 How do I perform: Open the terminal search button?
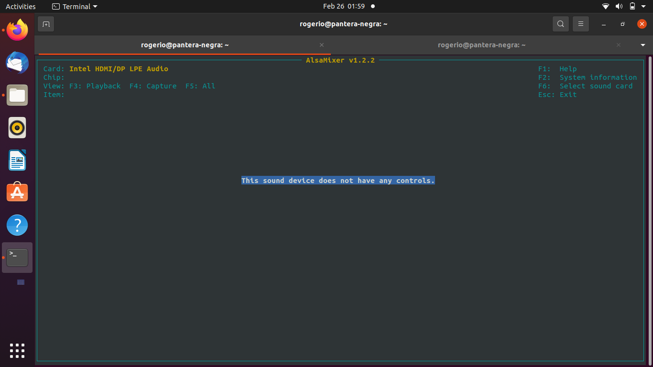(x=561, y=24)
